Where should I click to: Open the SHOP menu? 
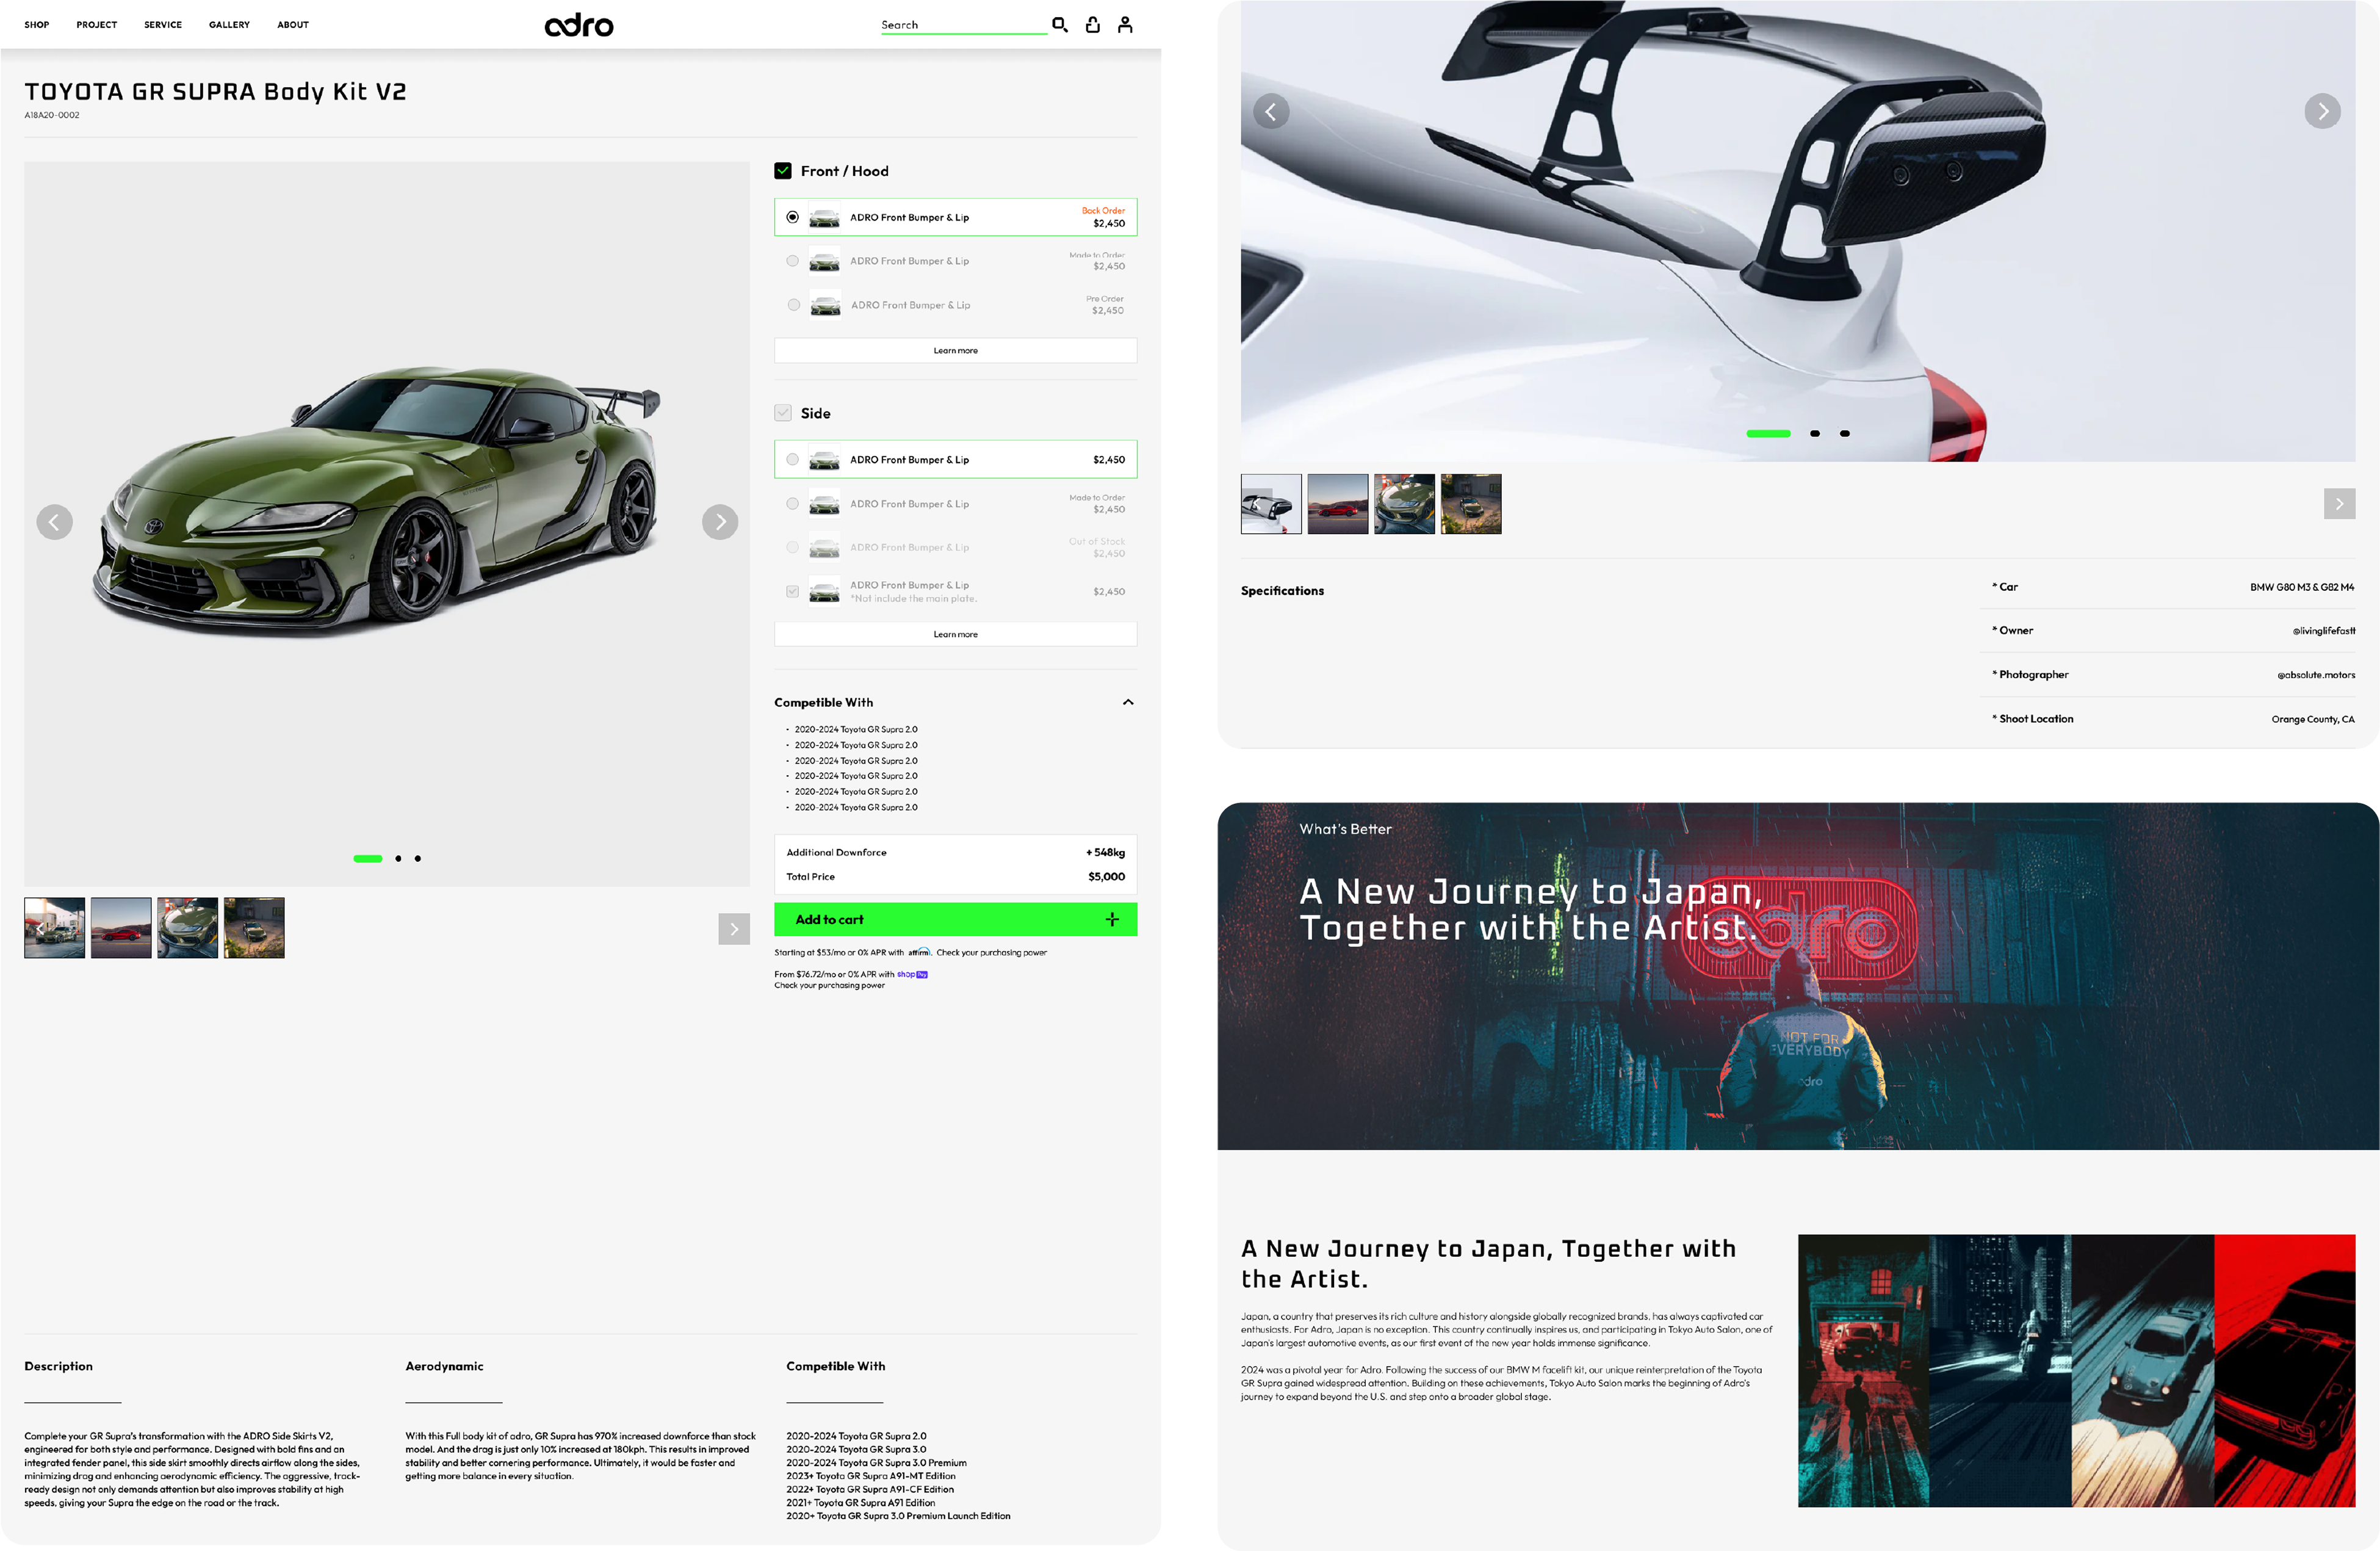[37, 24]
